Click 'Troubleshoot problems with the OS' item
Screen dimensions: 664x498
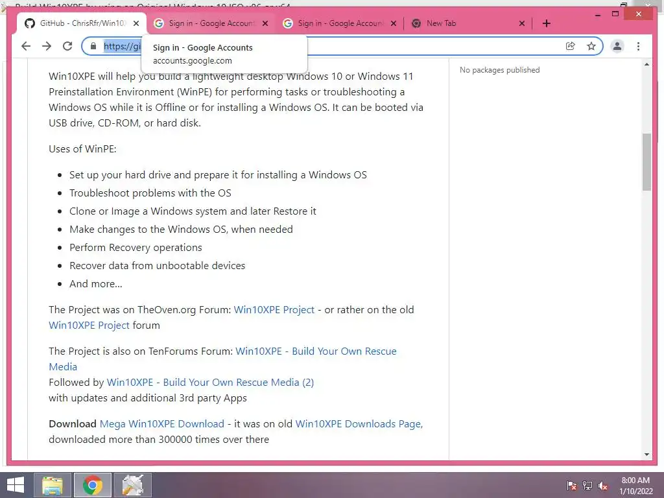[150, 193]
